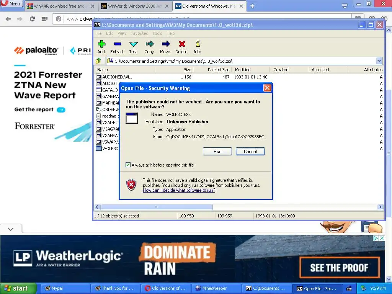
Task: Open a new browser tab with plus
Action: tap(253, 6)
